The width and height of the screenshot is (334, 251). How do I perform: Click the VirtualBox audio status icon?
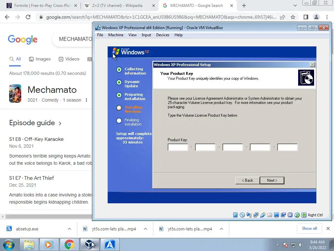(x=249, y=215)
